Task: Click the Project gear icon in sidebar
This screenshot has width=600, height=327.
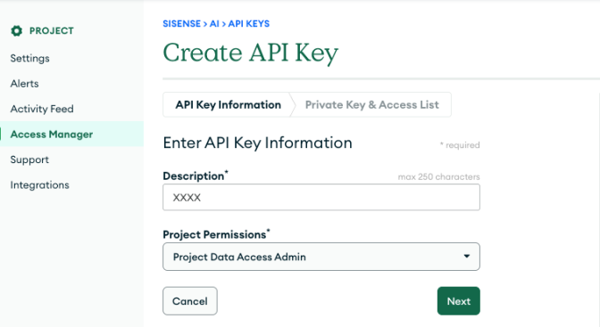Action: click(x=16, y=31)
